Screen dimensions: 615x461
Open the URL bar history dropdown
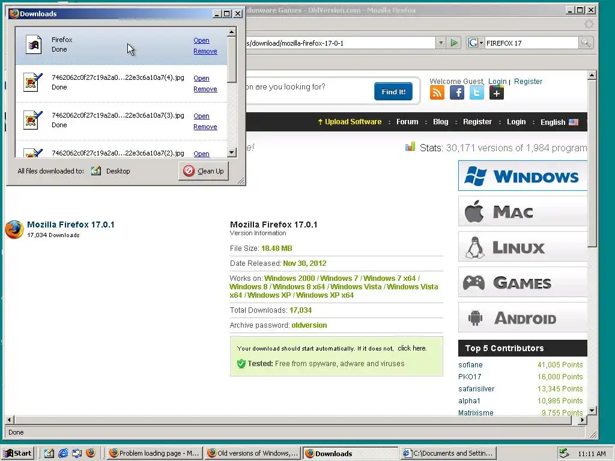441,43
